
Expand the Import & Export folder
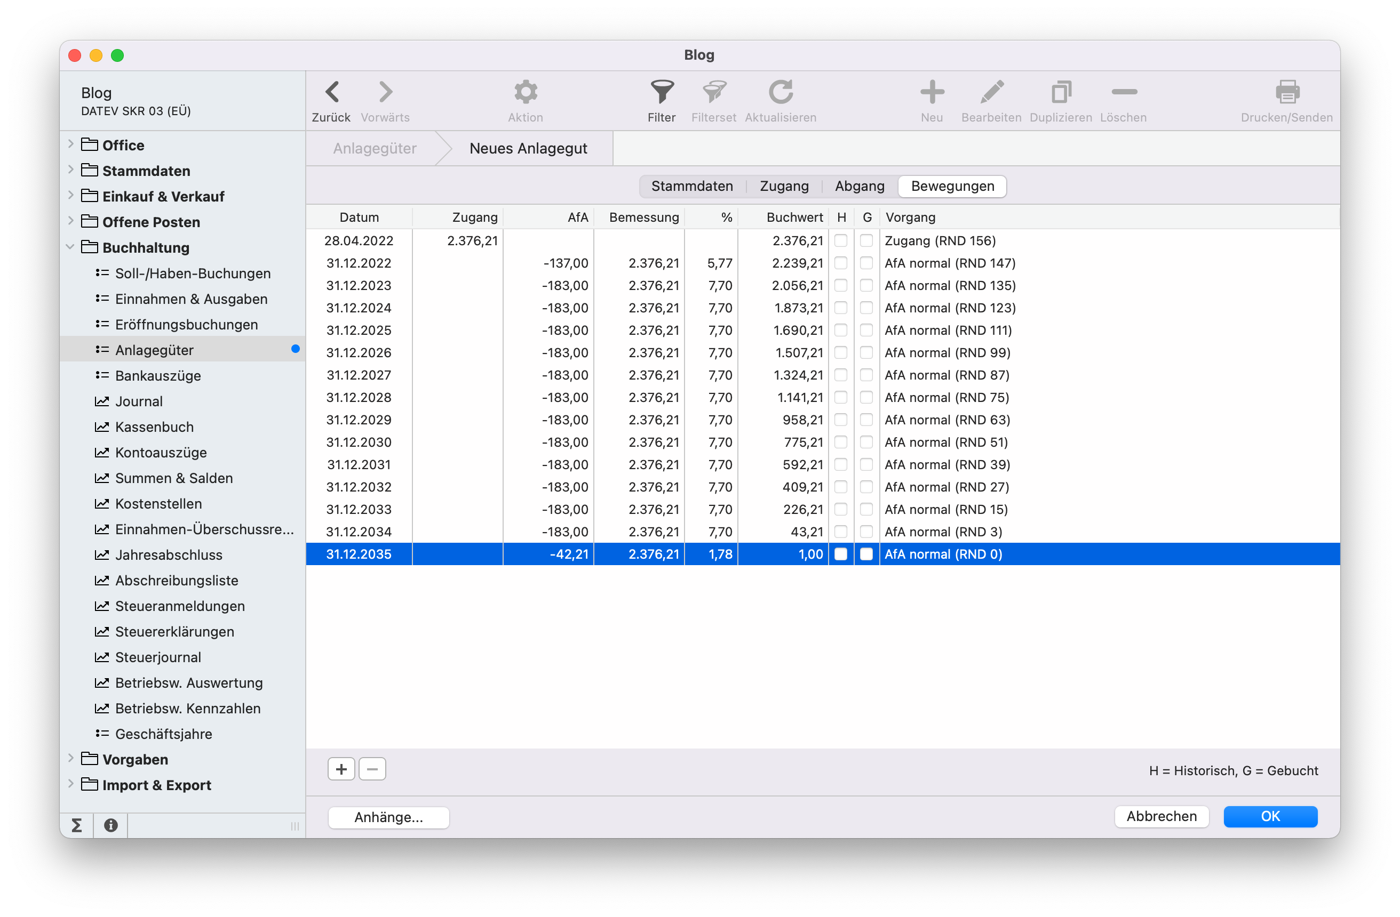pos(70,785)
